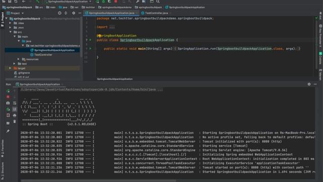Open the Project view selector dropdown
Image resolution: width=323 pixels, height=182 pixels.
click(x=16, y=13)
